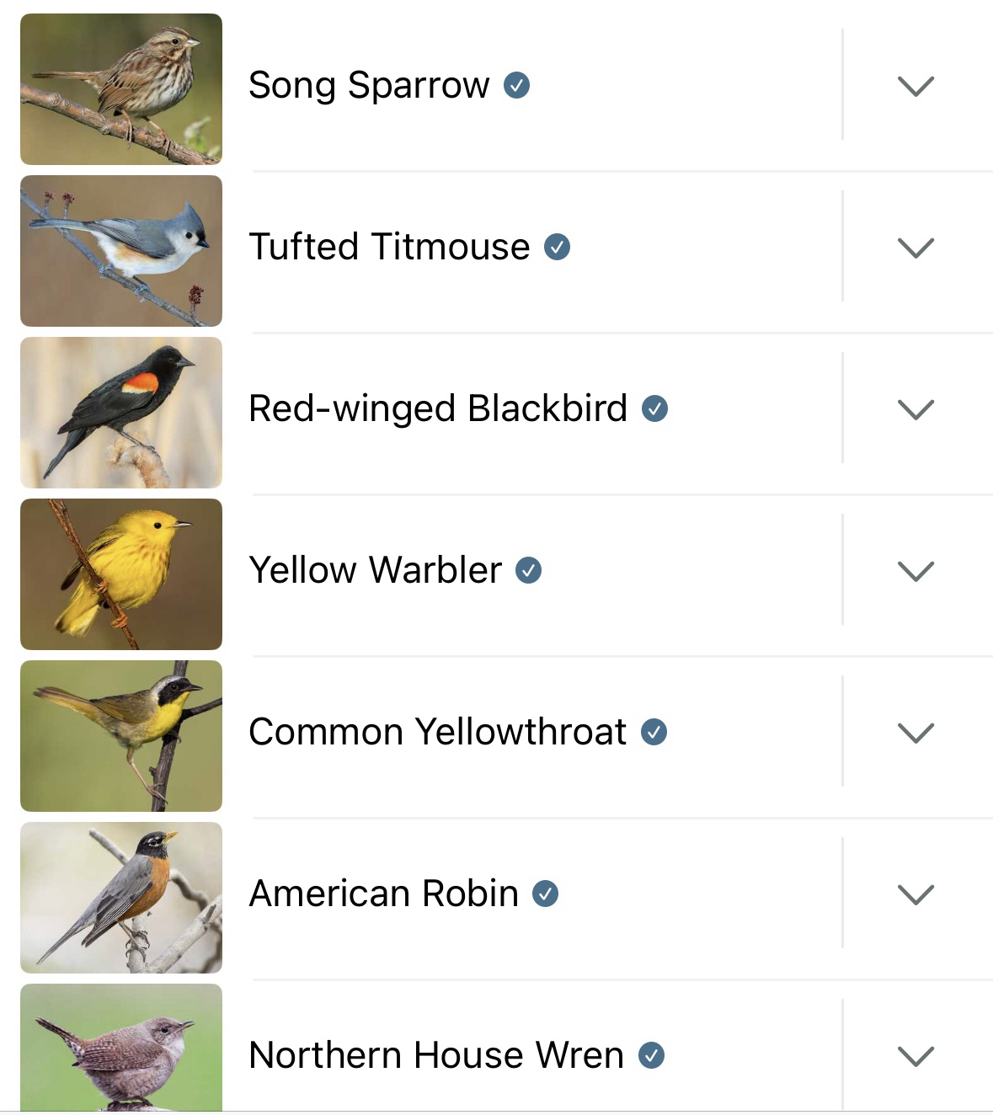Image resolution: width=993 pixels, height=1115 pixels.
Task: Select the Common Yellowthroat name label
Action: pyautogui.click(x=437, y=732)
